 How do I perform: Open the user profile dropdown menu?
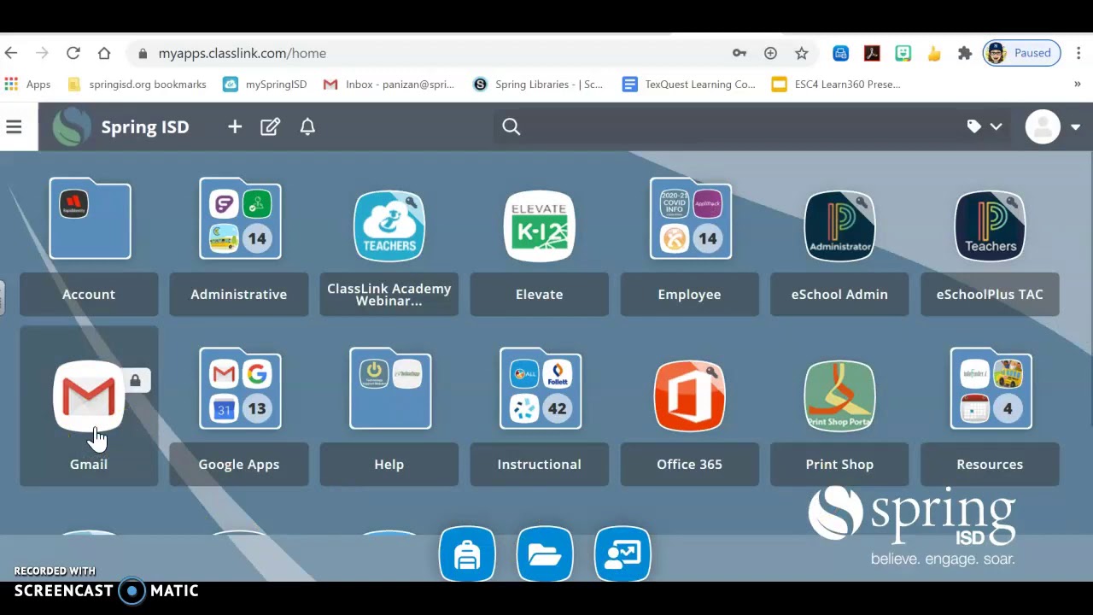pos(1053,126)
